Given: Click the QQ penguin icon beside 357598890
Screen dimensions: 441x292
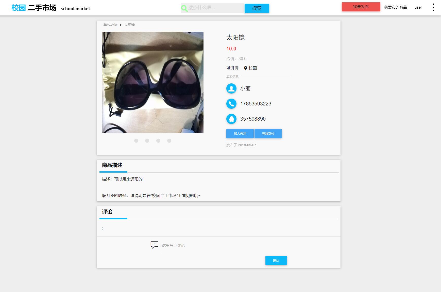Looking at the screenshot, I should [x=231, y=119].
